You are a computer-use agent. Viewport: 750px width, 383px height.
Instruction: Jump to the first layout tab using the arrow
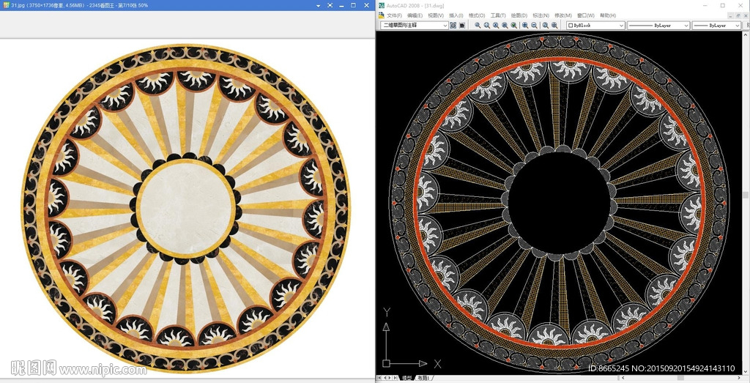[x=379, y=379]
